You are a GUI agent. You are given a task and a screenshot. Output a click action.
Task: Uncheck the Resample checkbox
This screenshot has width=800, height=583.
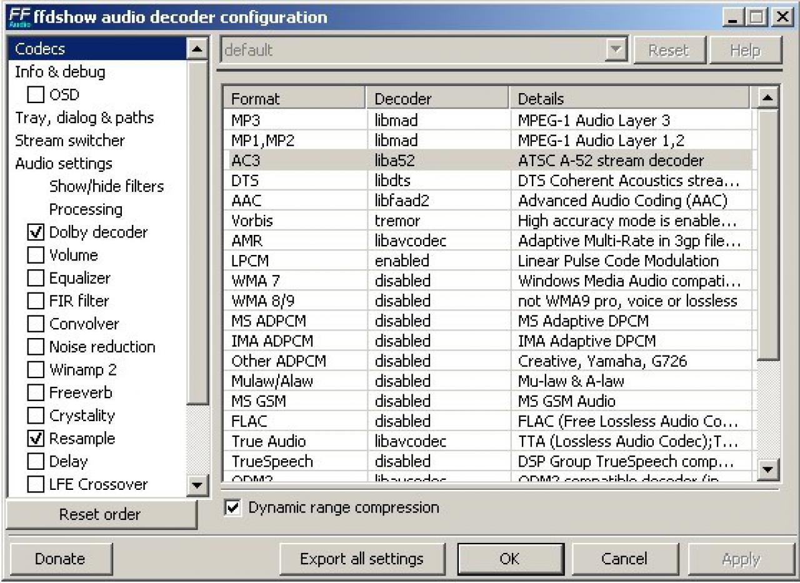coord(36,439)
